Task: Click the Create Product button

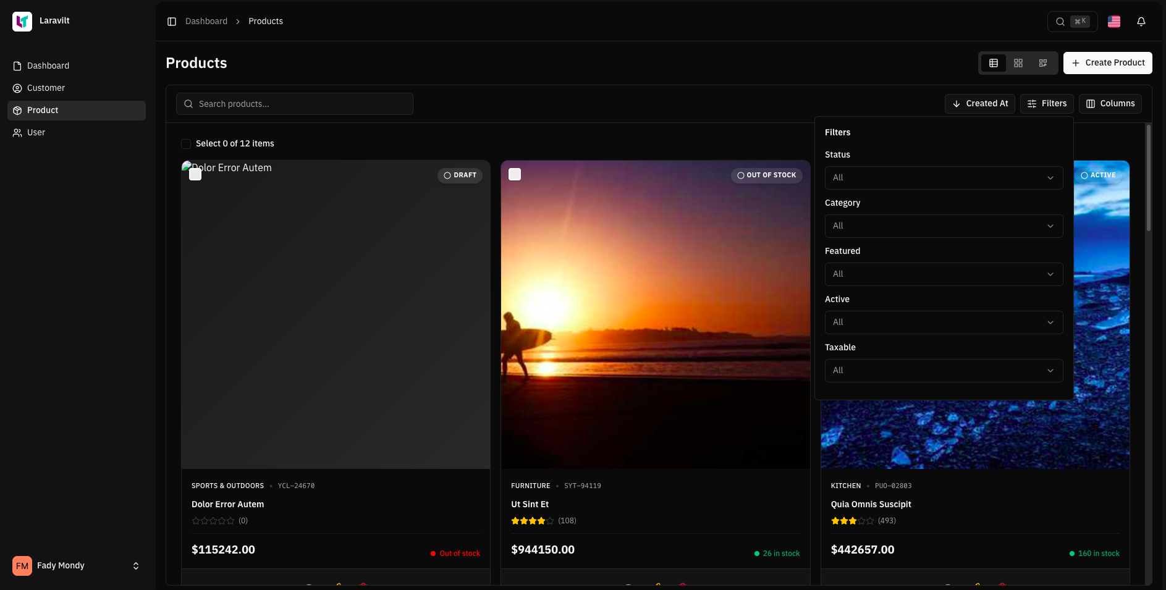Action: pyautogui.click(x=1107, y=62)
